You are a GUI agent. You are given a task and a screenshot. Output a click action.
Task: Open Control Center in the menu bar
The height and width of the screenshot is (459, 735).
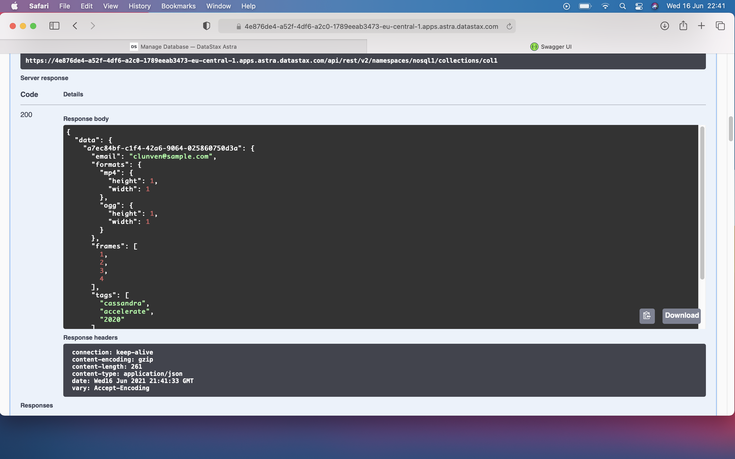point(639,6)
